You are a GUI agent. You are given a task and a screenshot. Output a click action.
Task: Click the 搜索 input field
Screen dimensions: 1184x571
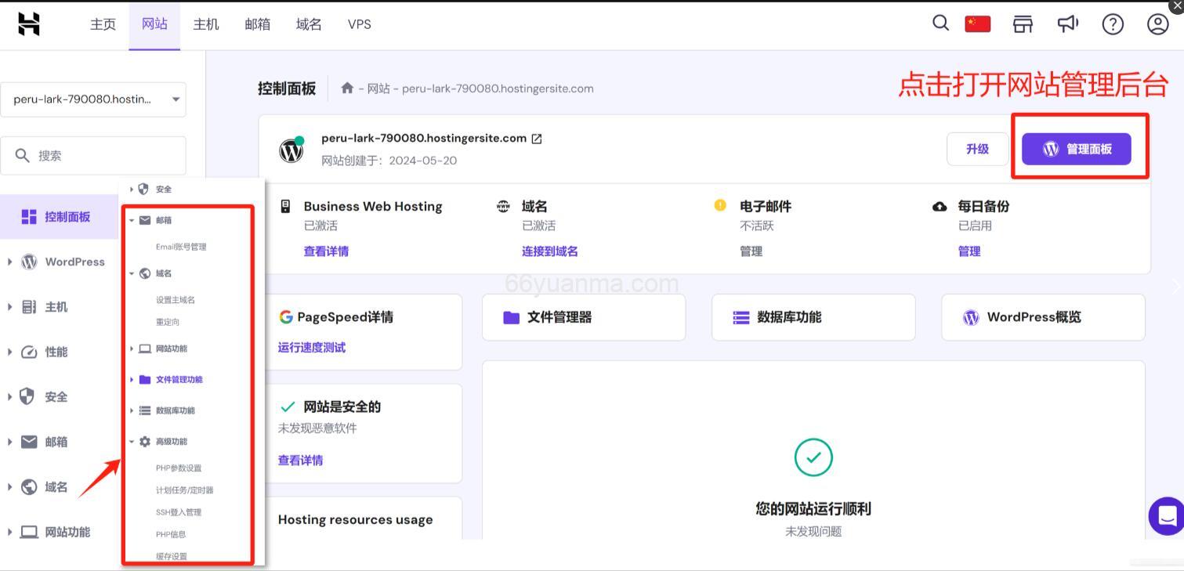[x=93, y=154]
